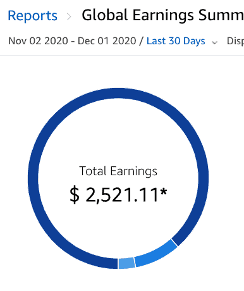Click the dollar sign before 2,521.11
The image size is (244, 291).
click(75, 195)
